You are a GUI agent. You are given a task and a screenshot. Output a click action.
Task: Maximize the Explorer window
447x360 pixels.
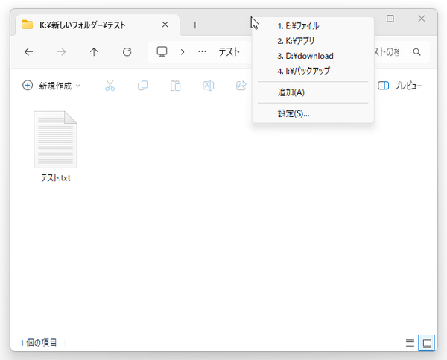[x=390, y=19]
